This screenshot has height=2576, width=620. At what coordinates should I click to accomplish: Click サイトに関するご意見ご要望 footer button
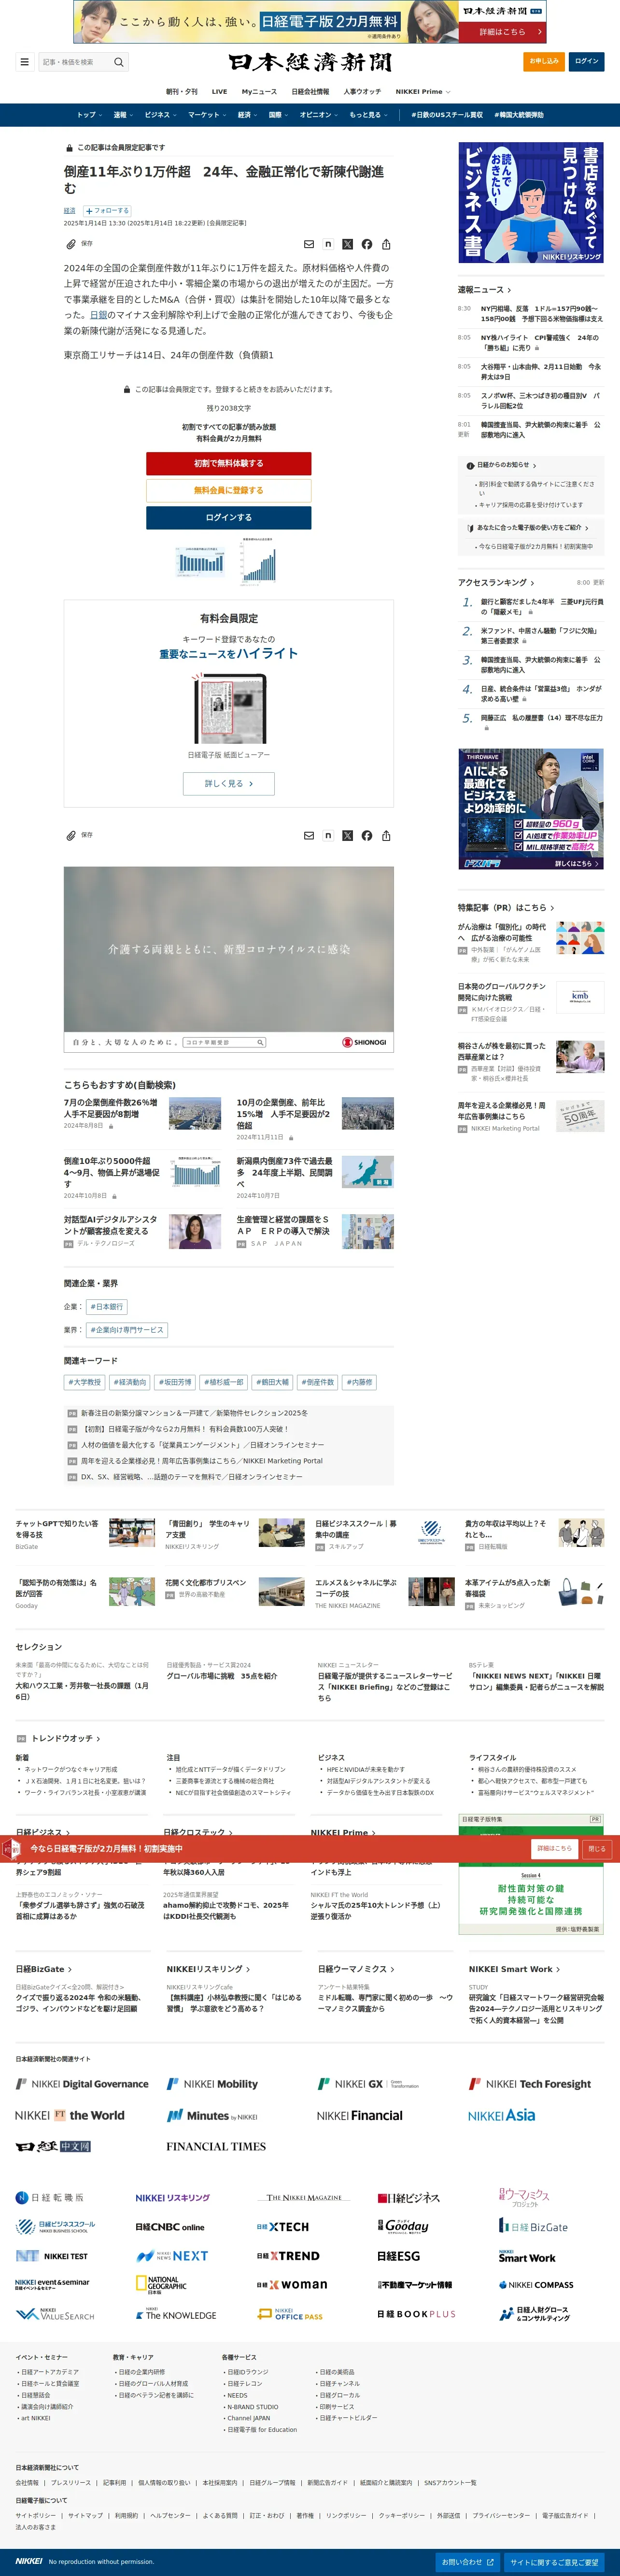pyautogui.click(x=554, y=2562)
